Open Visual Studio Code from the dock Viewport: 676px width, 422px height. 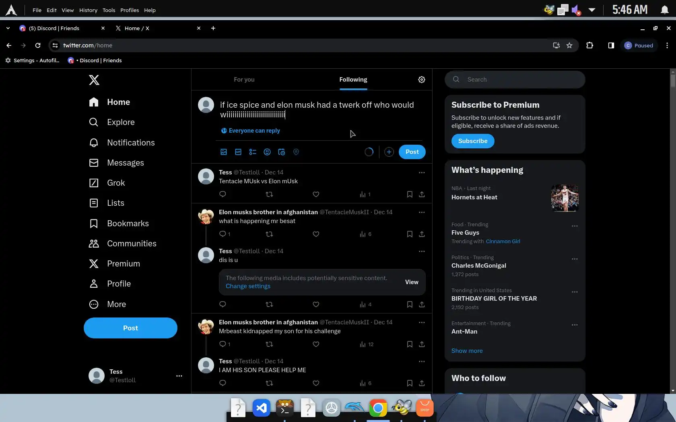262,408
